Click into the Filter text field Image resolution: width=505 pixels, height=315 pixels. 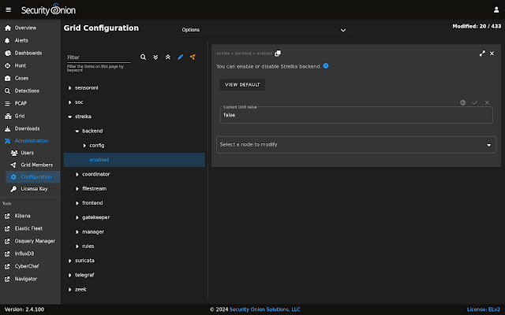(x=99, y=57)
